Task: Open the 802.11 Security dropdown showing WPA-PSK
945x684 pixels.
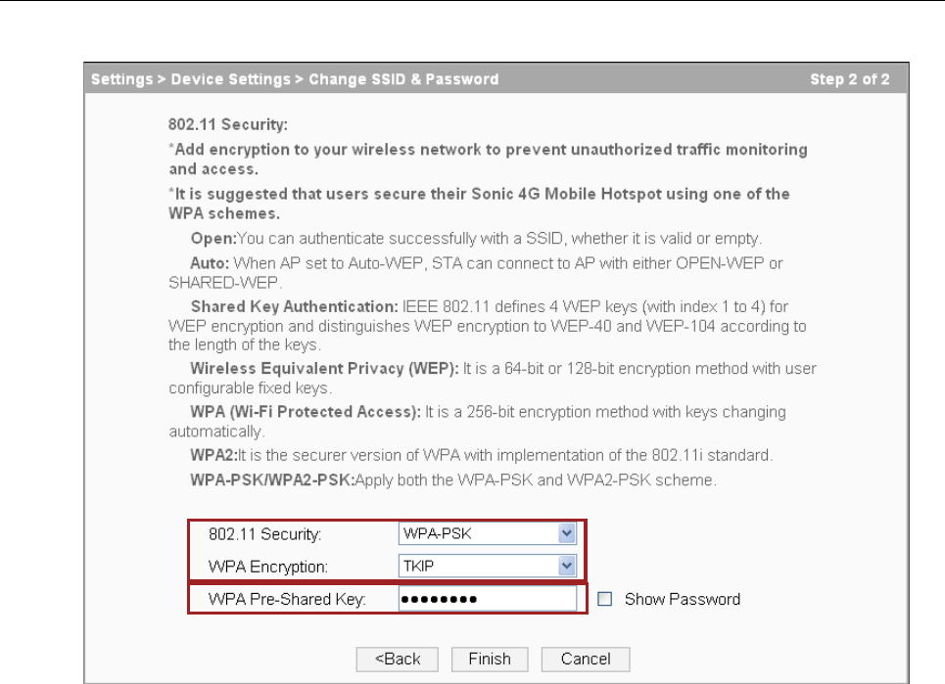Action: point(478,534)
